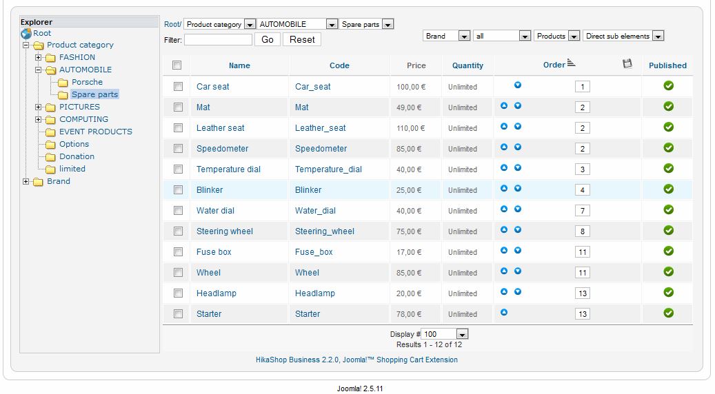Image resolution: width=715 pixels, height=394 pixels.
Task: Move Water dial up in order
Action: tap(504, 209)
